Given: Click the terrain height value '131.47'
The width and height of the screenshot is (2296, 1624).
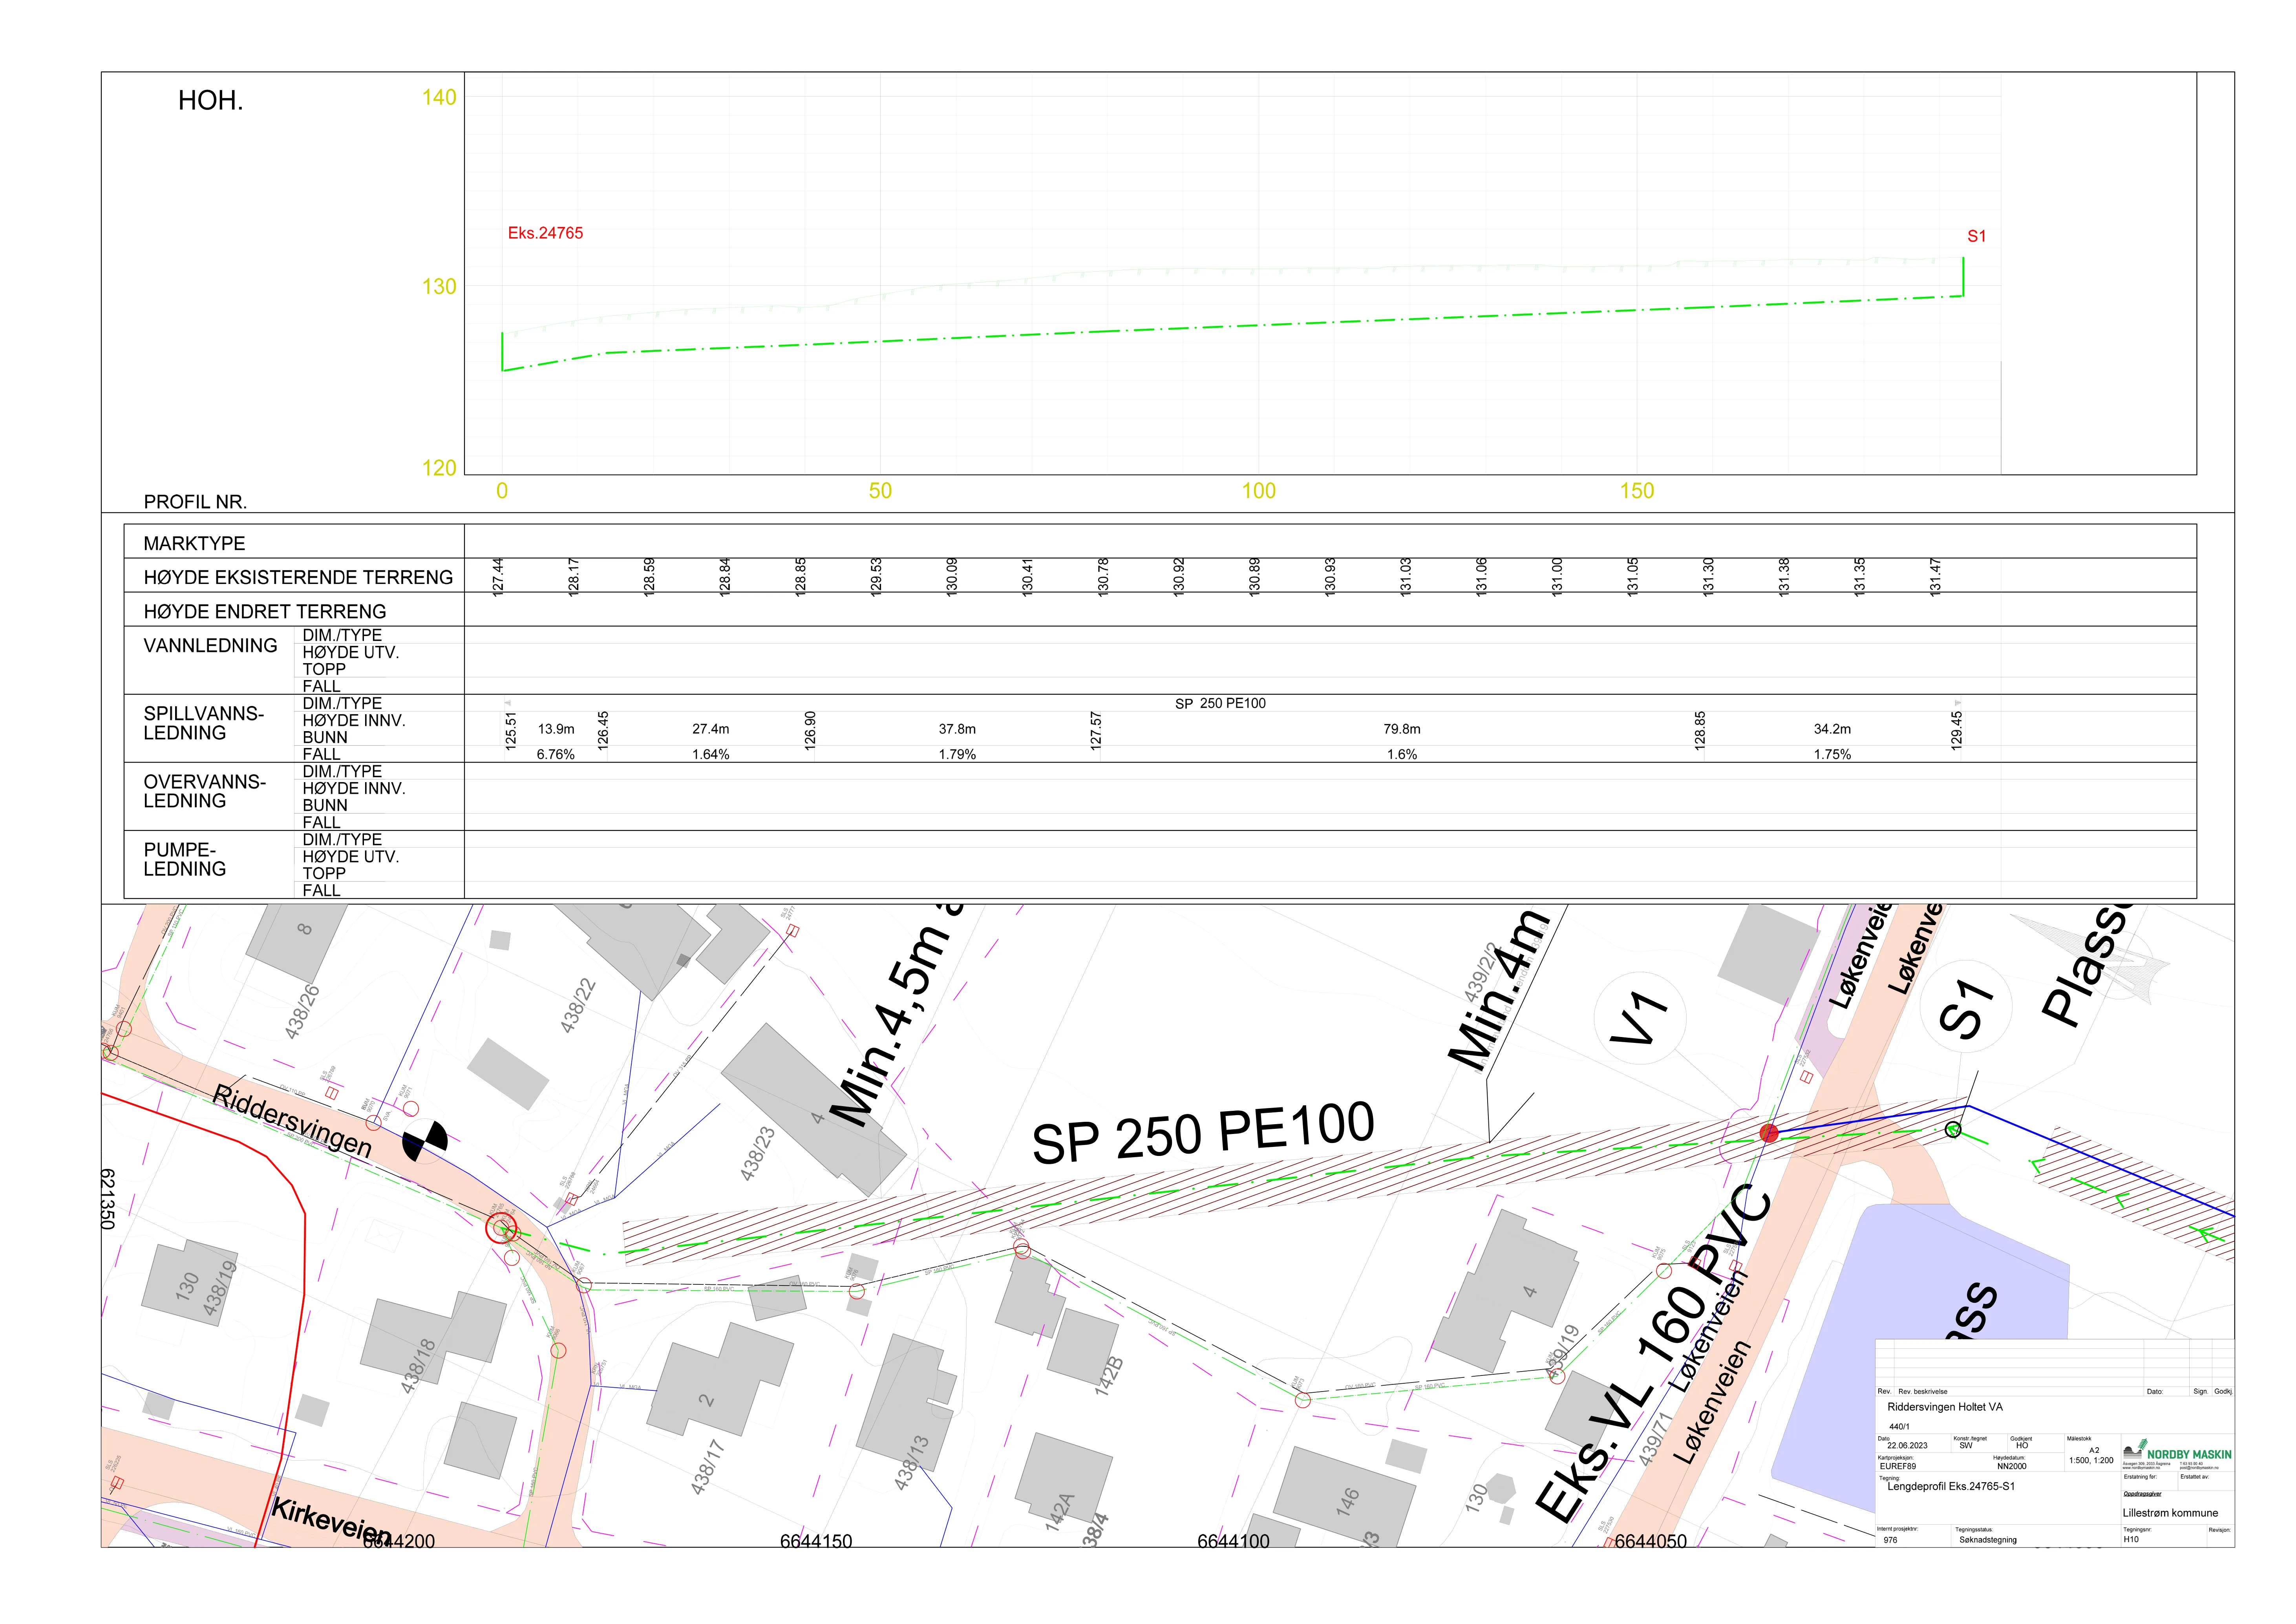Looking at the screenshot, I should [x=1935, y=577].
